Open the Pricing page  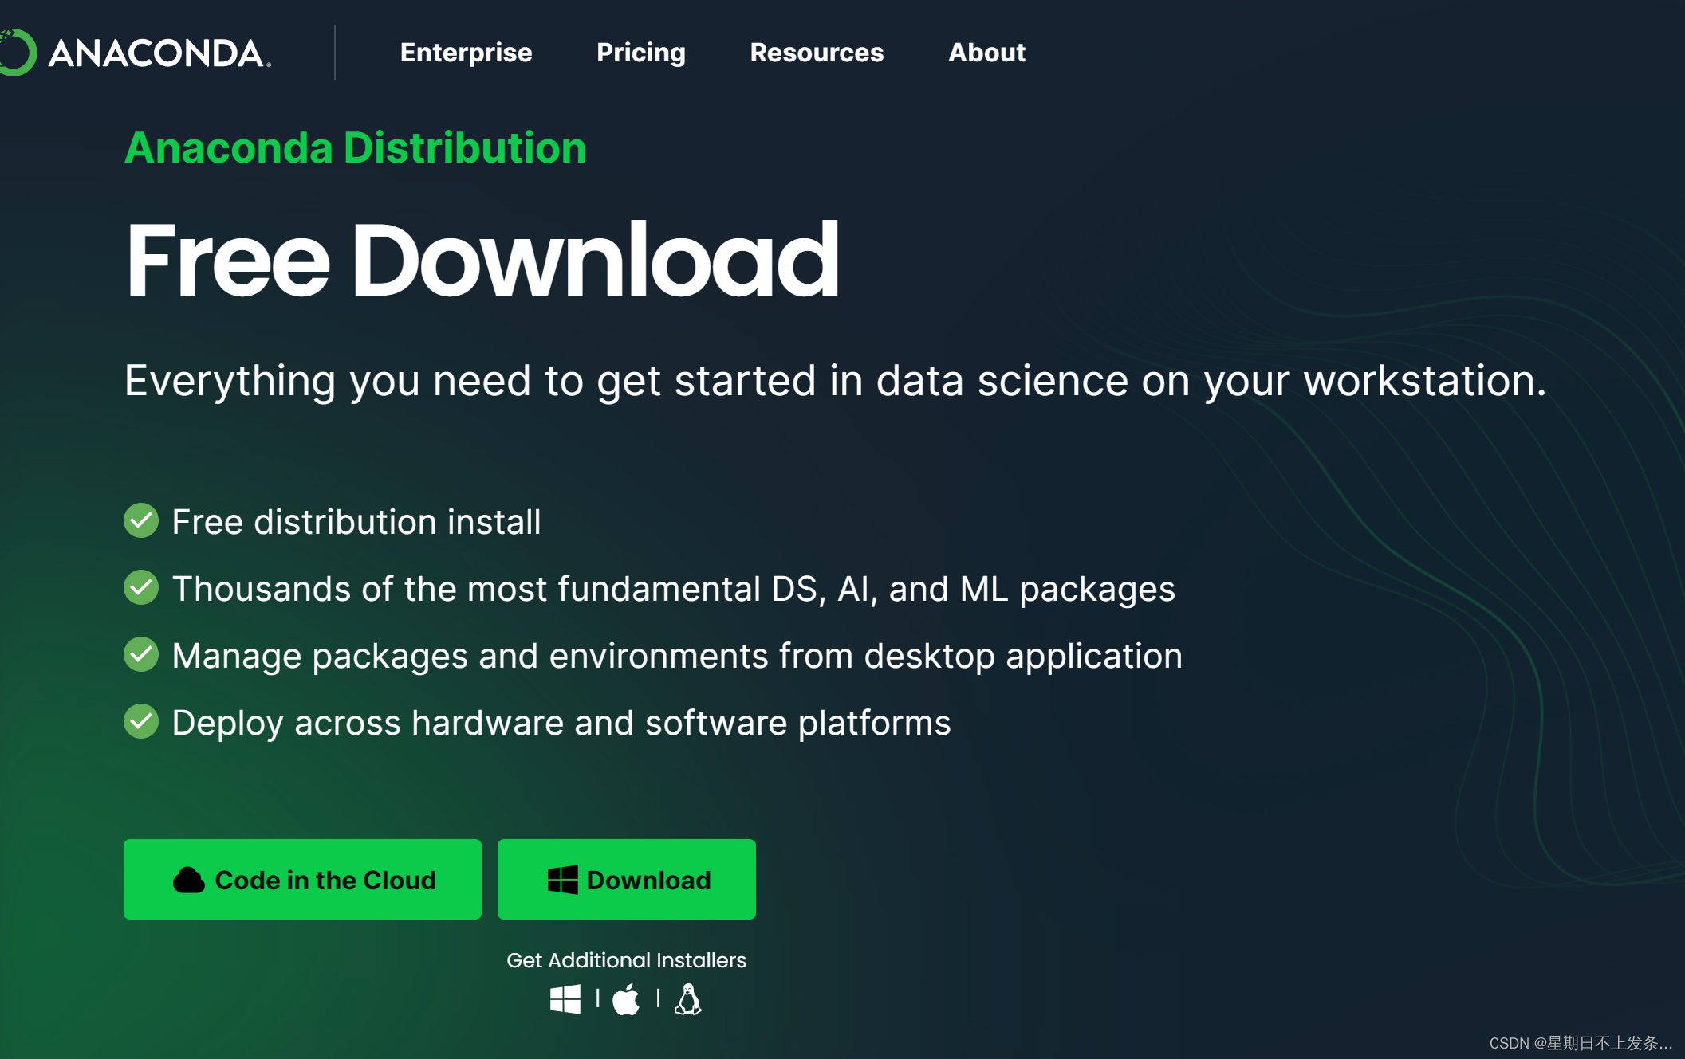(x=640, y=53)
